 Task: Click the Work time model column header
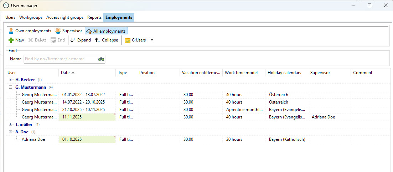click(241, 73)
